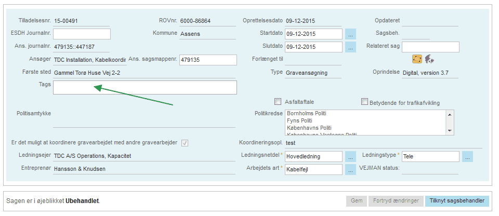This screenshot has height=216, width=499.
Task: Enable Betydende for trafikafvikling checkbox
Action: pyautogui.click(x=364, y=102)
